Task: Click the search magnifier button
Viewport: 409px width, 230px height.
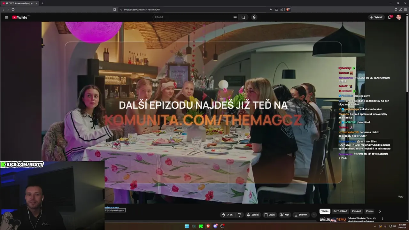Action: pyautogui.click(x=243, y=17)
